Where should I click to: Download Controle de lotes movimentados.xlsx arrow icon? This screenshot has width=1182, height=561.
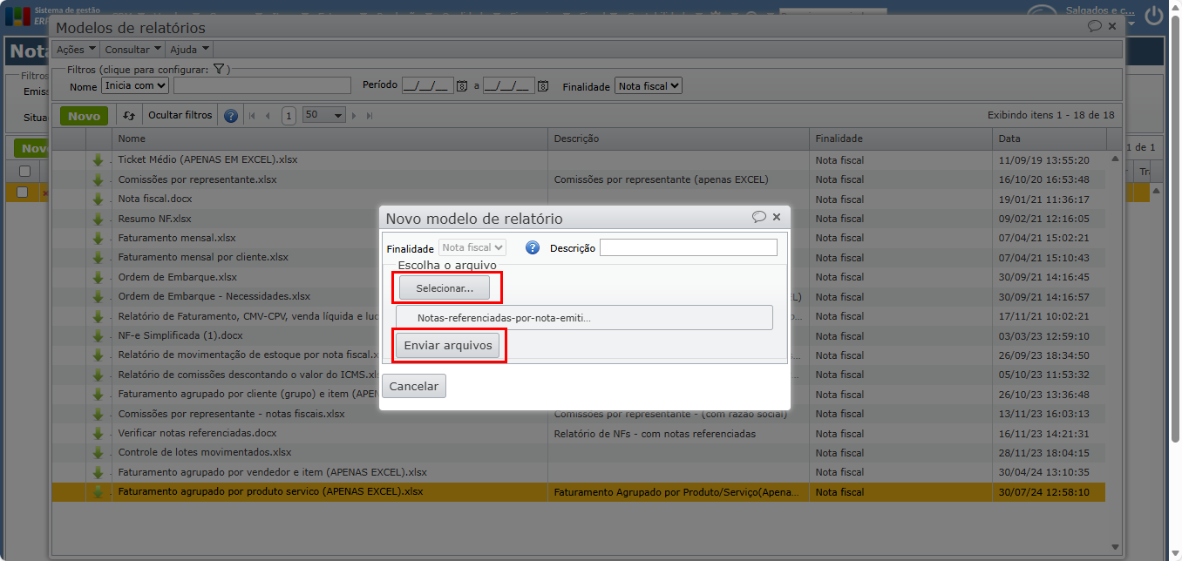[x=98, y=453]
